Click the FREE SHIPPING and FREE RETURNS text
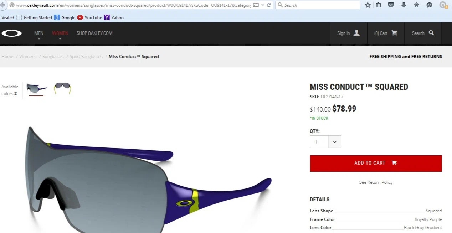Viewport: 452px width, 233px height. point(406,56)
